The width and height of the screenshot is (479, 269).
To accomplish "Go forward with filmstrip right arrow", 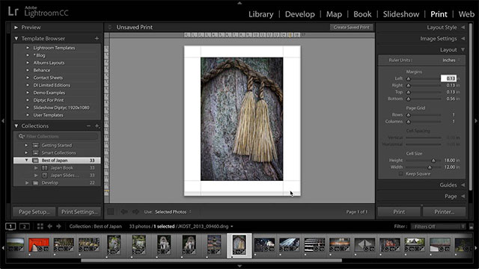I will (x=58, y=226).
